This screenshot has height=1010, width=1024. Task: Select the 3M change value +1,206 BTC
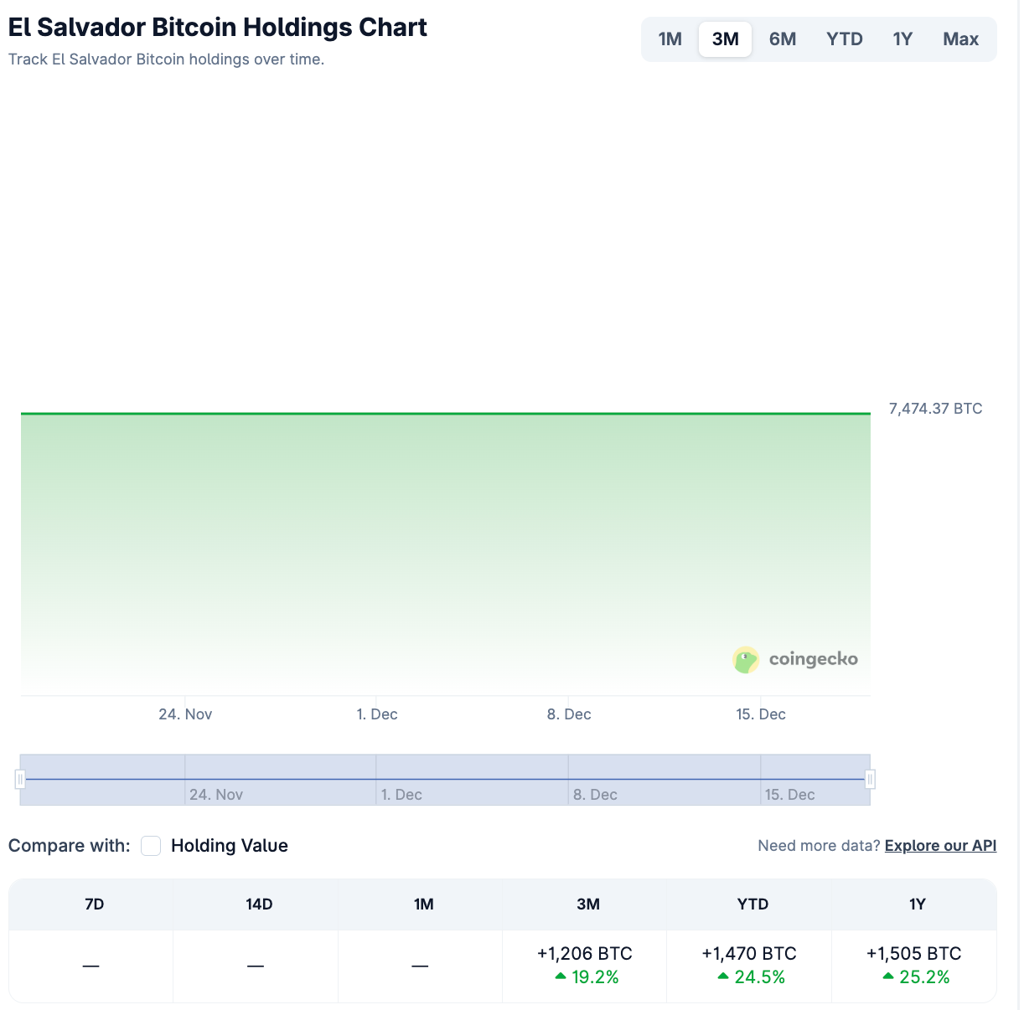click(584, 953)
